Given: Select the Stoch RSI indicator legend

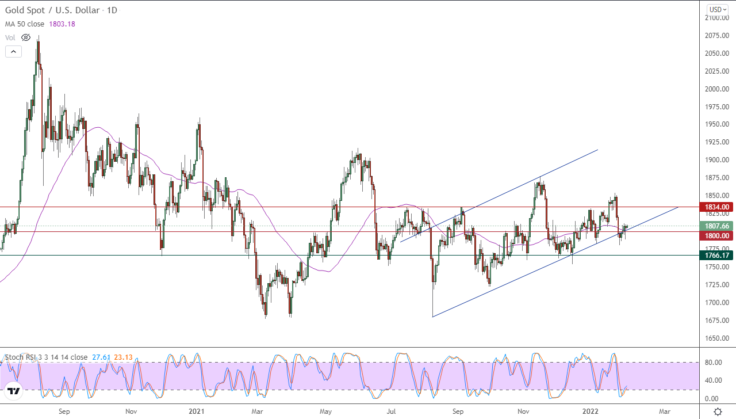Looking at the screenshot, I should coord(46,357).
